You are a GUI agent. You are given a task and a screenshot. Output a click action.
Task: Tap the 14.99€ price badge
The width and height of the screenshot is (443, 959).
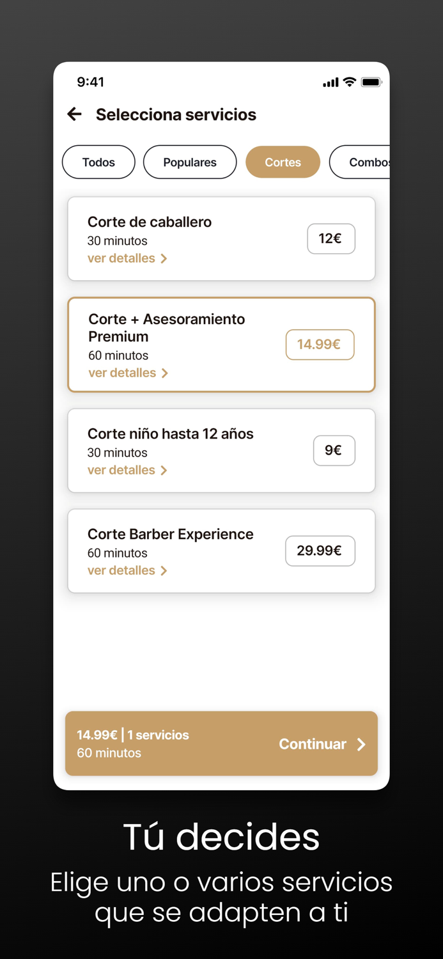pyautogui.click(x=320, y=344)
